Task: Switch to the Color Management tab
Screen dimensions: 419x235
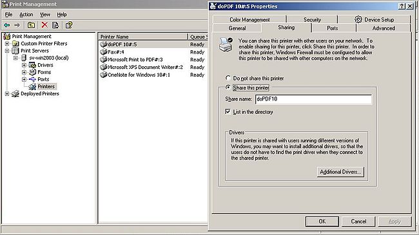Action: (x=249, y=19)
